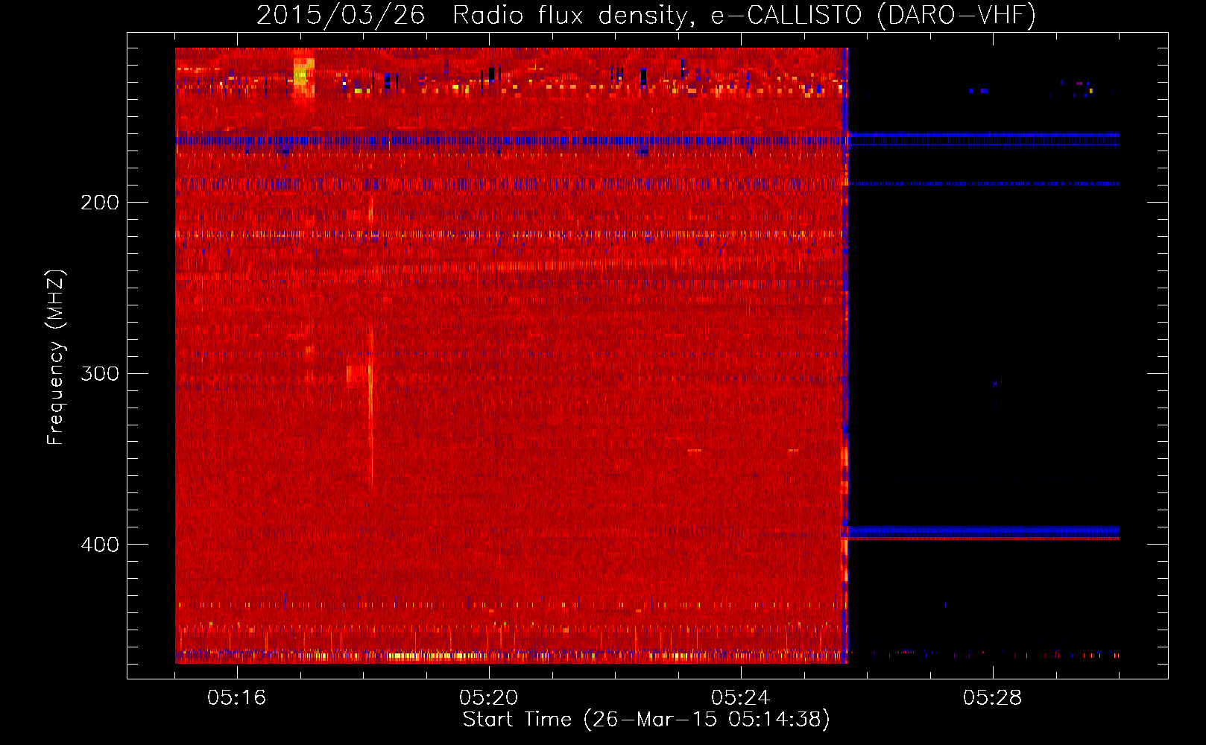The image size is (1206, 745).
Task: Click the 05:16 time tick label
Action: pos(237,698)
